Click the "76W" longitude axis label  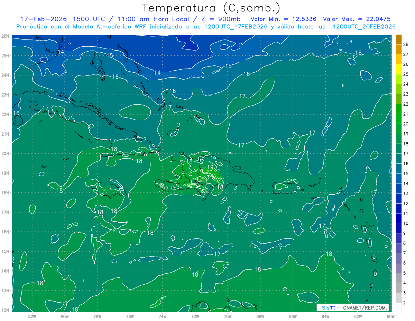[130, 316]
